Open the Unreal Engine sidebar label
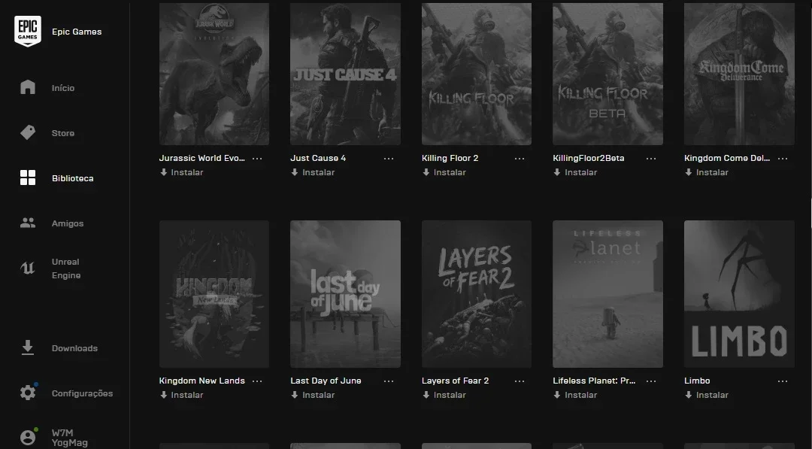The width and height of the screenshot is (812, 449). (65, 268)
